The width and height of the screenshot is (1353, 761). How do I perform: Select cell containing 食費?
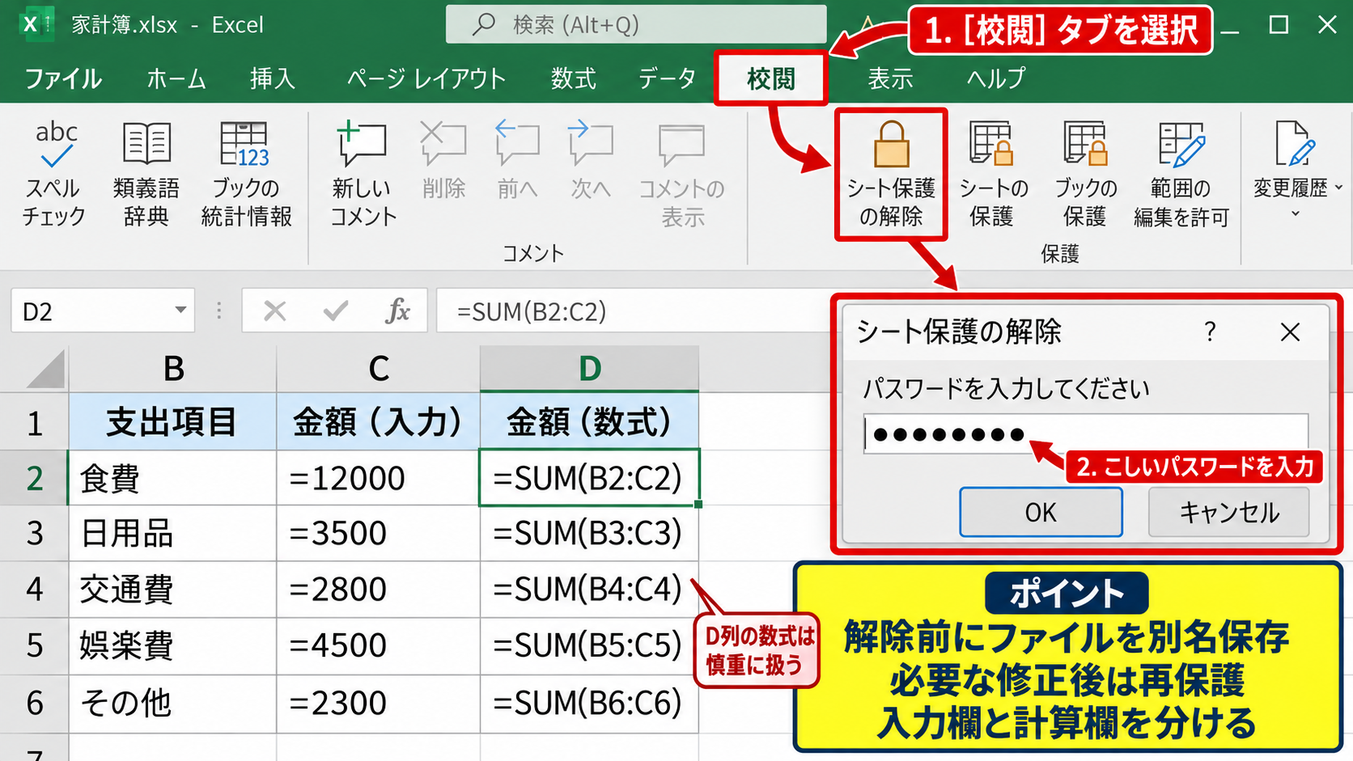click(x=172, y=478)
